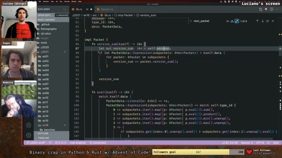The image size is (282, 158).
Task: Change Spaces: 4 indentation setting
Action: pos(247,143)
